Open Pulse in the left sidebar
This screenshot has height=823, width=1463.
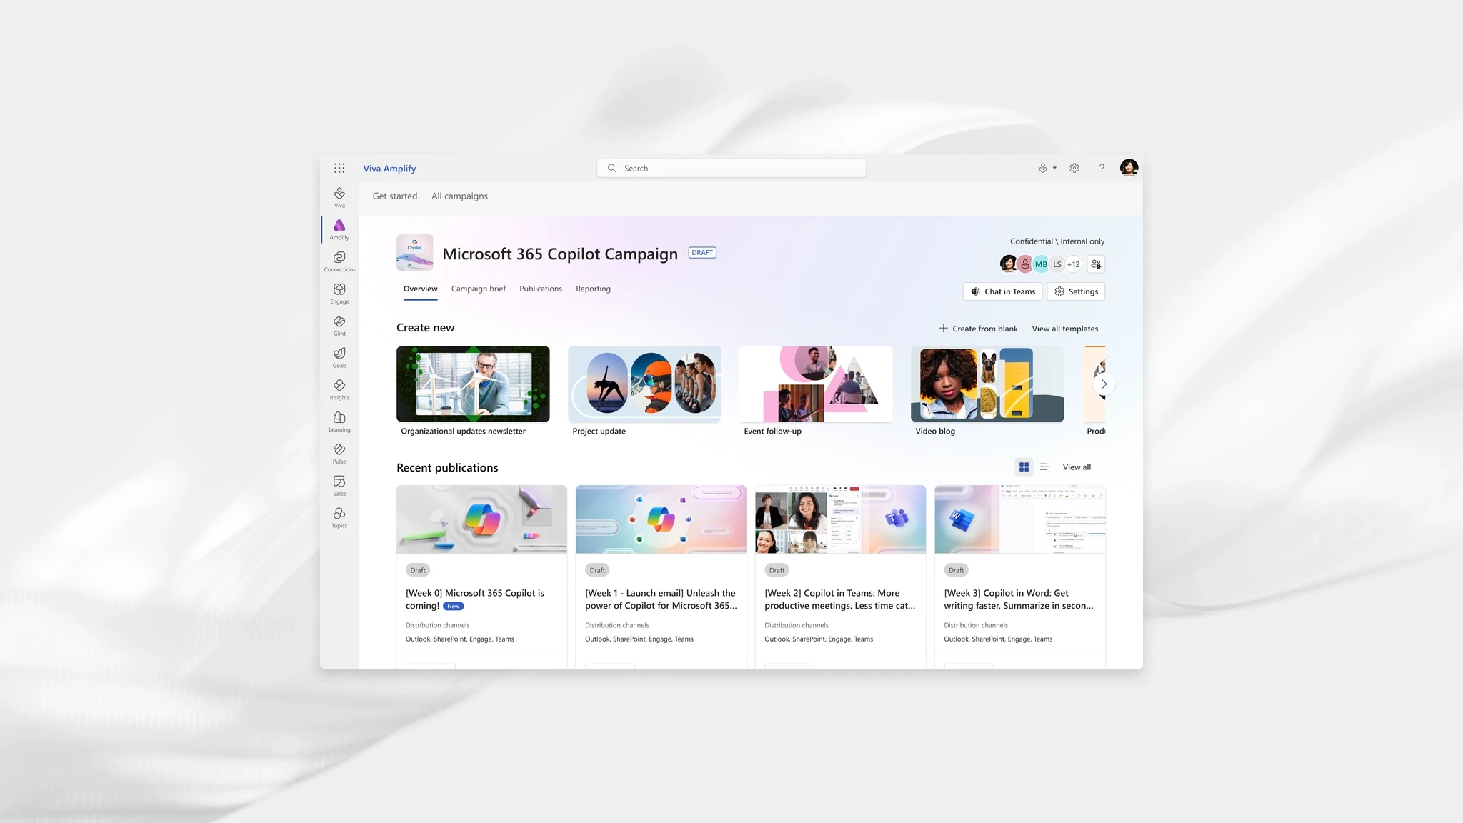pos(339,454)
